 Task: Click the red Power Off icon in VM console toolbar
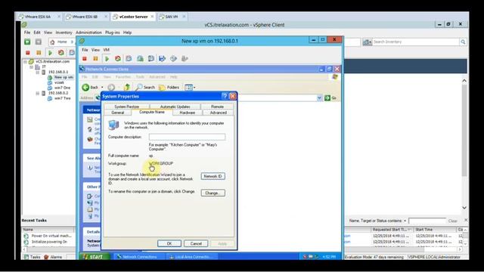tap(85, 59)
